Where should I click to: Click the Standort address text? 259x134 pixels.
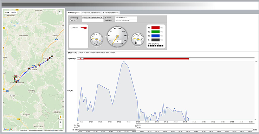pos(96,53)
